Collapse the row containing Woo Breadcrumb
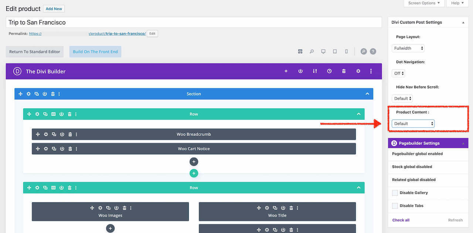Image resolution: width=473 pixels, height=233 pixels. point(358,114)
